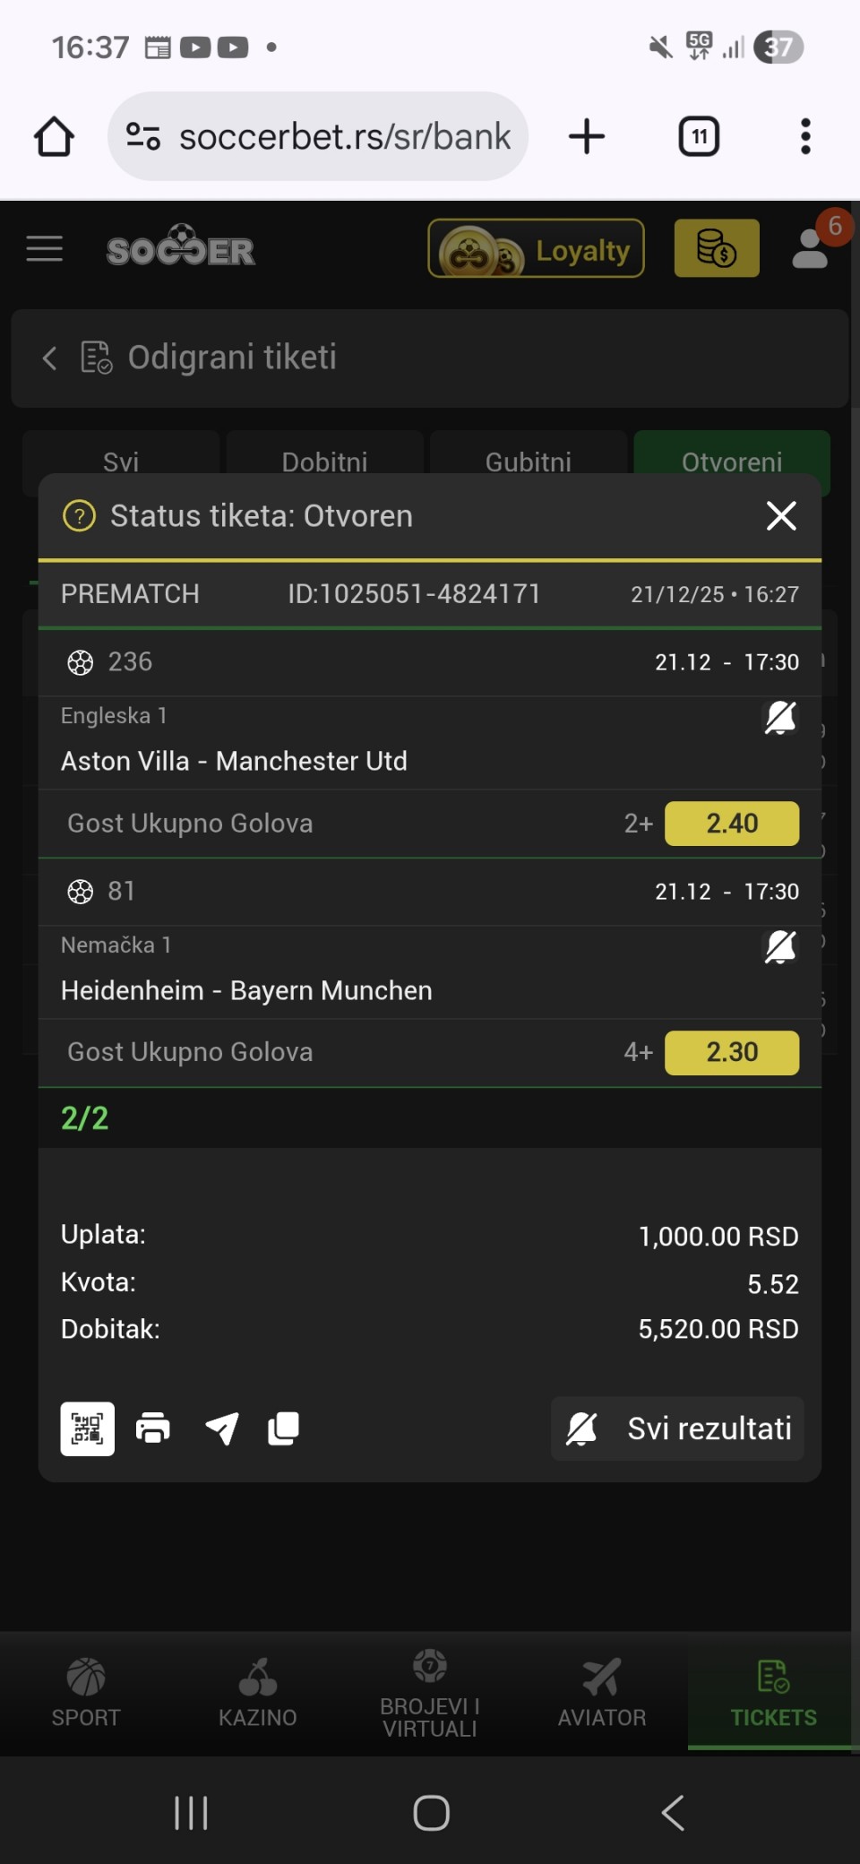Open browser tab switcher
This screenshot has width=860, height=1864.
pos(699,137)
